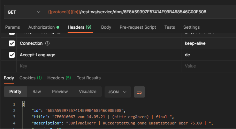Open the Authorization tab

click(41, 27)
